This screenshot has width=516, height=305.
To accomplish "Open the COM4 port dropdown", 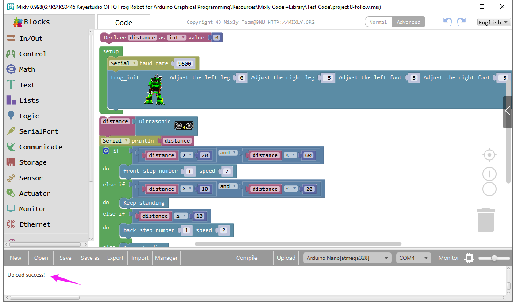I will (x=413, y=258).
